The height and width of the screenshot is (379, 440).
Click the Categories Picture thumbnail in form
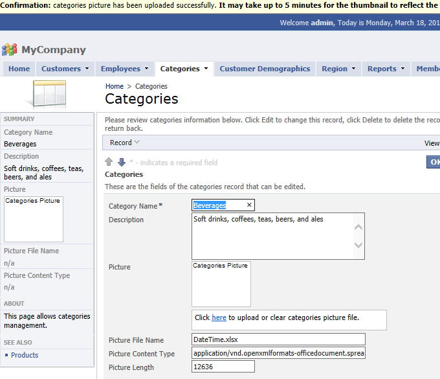(x=221, y=284)
